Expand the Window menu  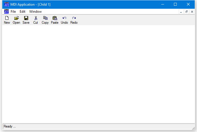(x=35, y=12)
